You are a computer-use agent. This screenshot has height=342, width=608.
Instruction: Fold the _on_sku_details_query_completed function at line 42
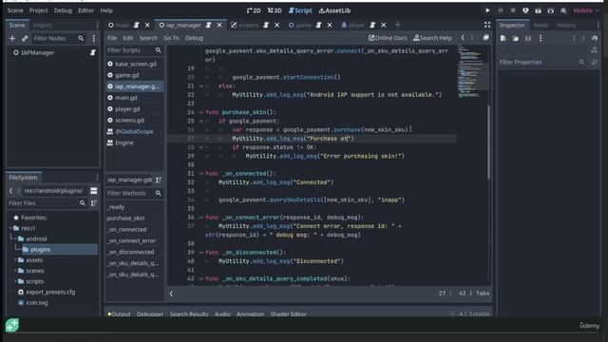click(x=200, y=278)
